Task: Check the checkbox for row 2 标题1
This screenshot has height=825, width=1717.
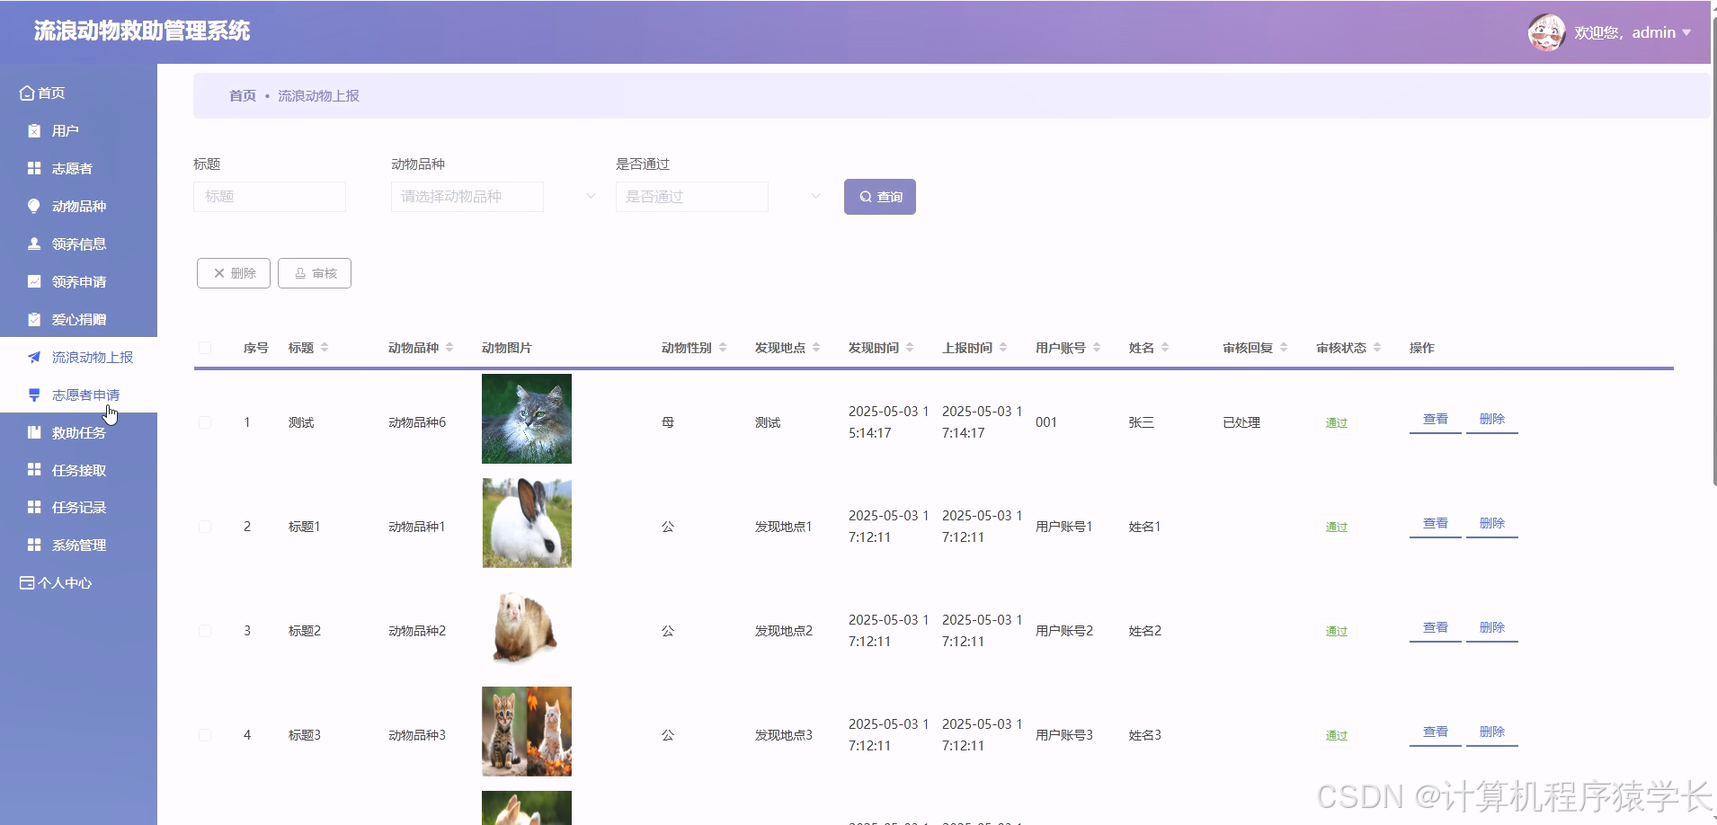Action: tap(205, 526)
